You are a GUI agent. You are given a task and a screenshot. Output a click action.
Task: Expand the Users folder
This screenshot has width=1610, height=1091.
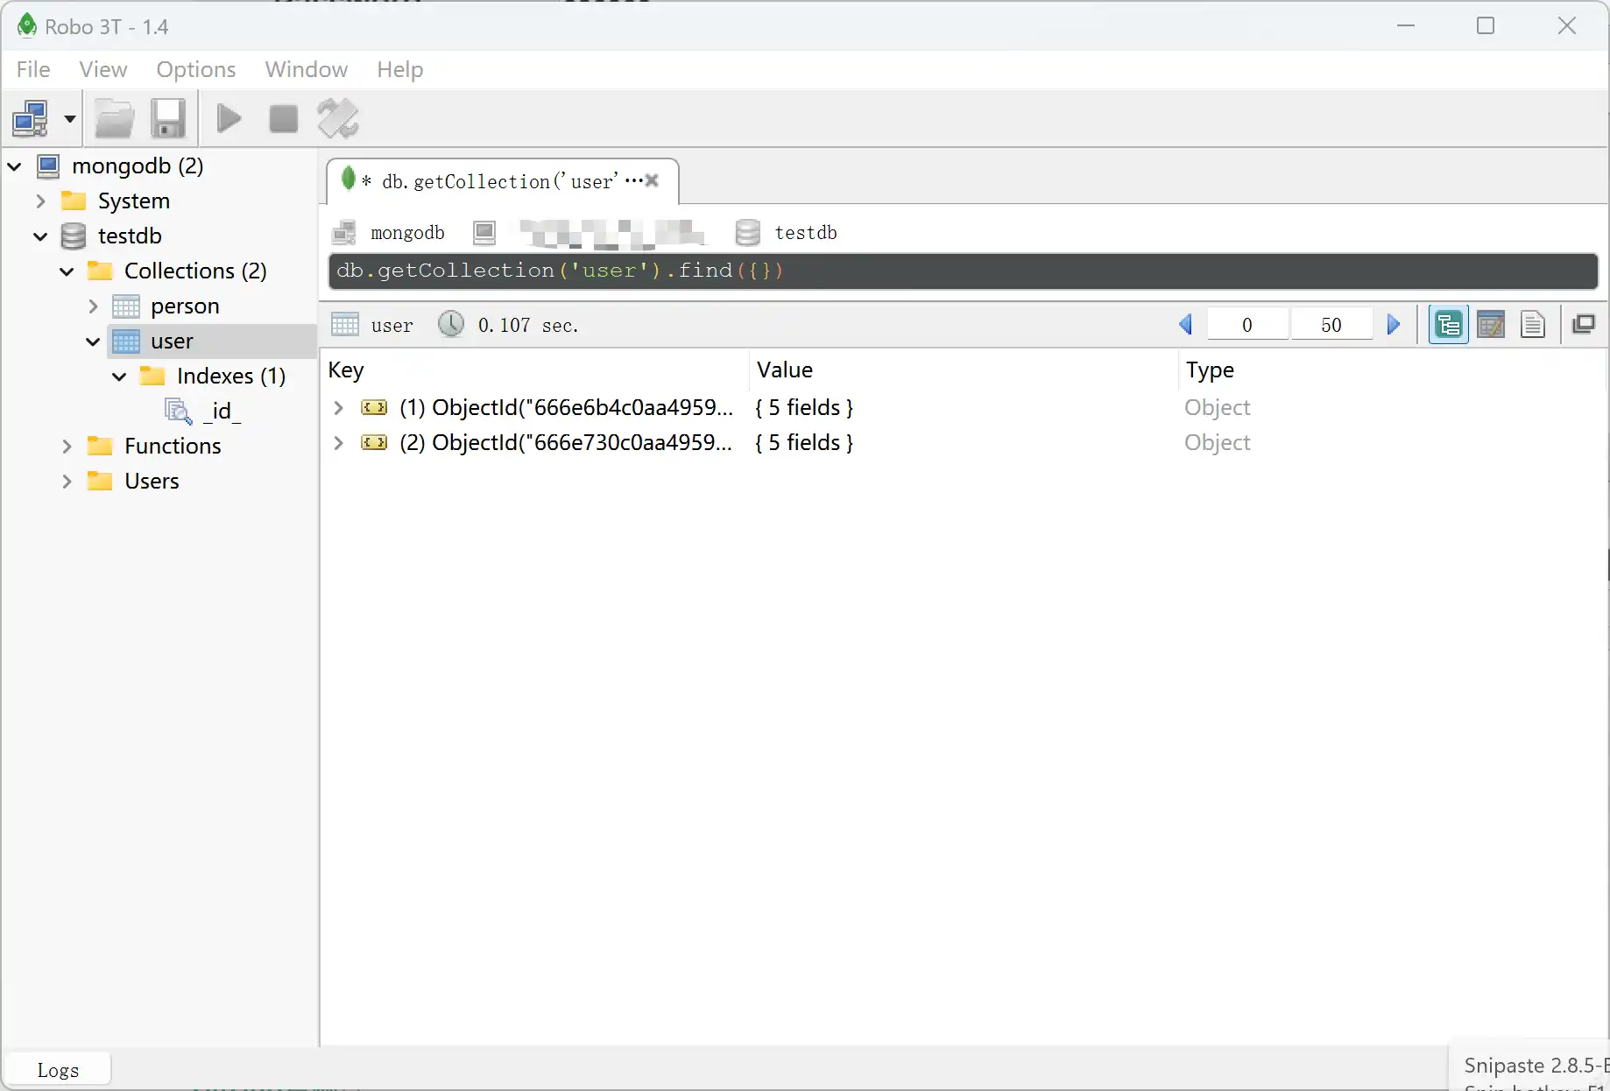click(67, 481)
